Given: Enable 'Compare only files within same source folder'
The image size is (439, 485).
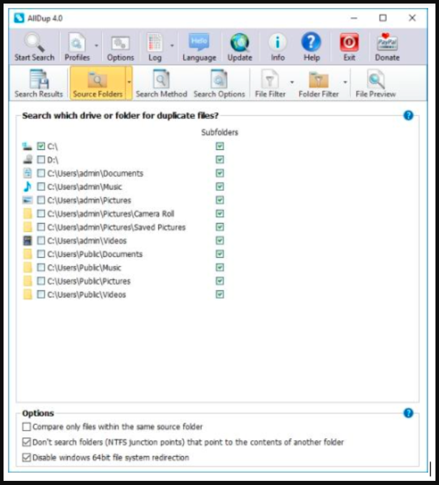Looking at the screenshot, I should (27, 427).
